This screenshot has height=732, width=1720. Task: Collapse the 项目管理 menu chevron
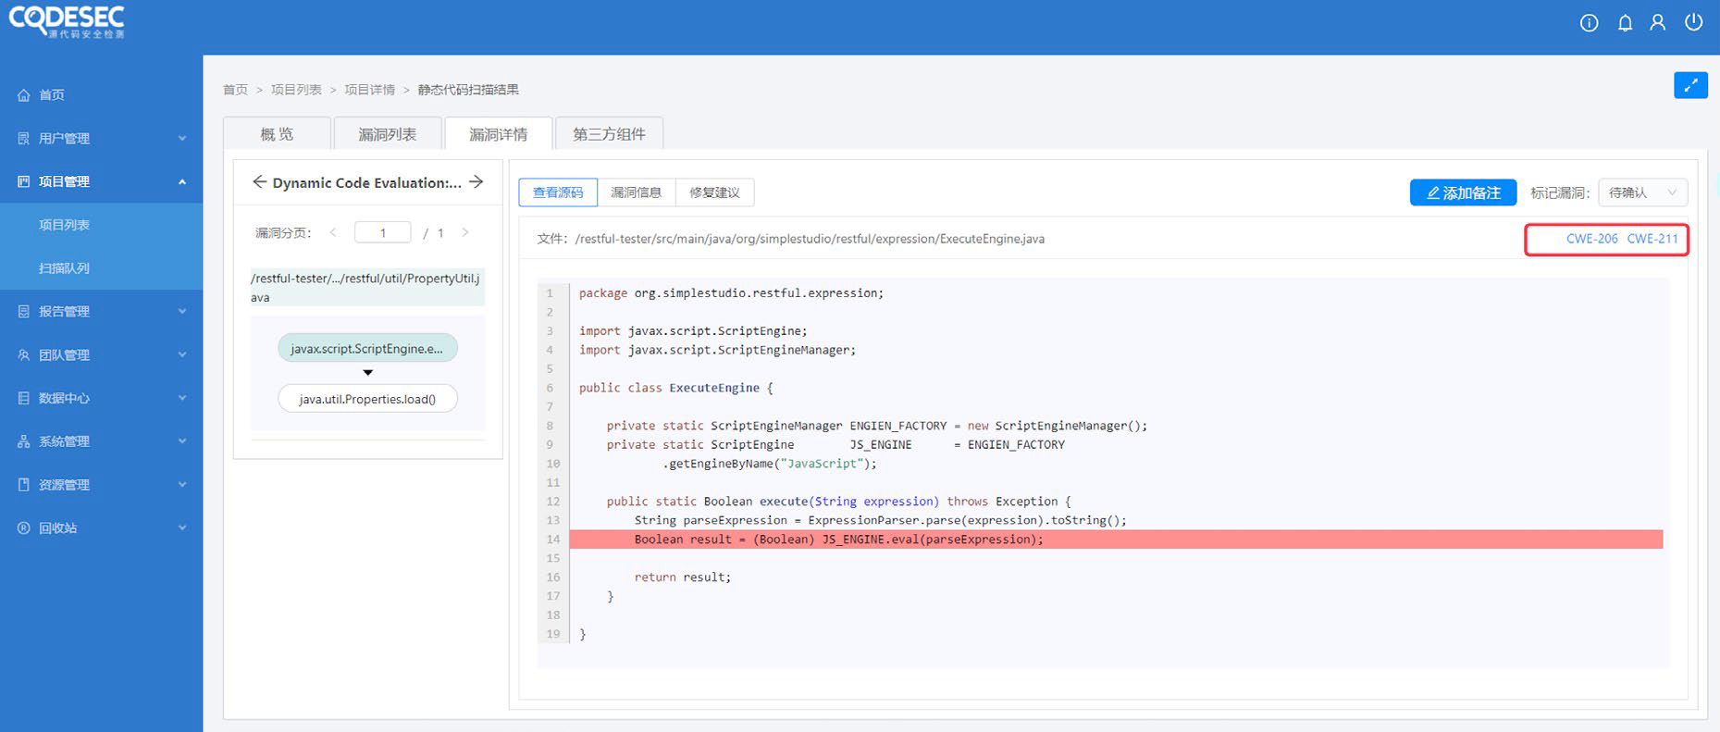pos(182,181)
